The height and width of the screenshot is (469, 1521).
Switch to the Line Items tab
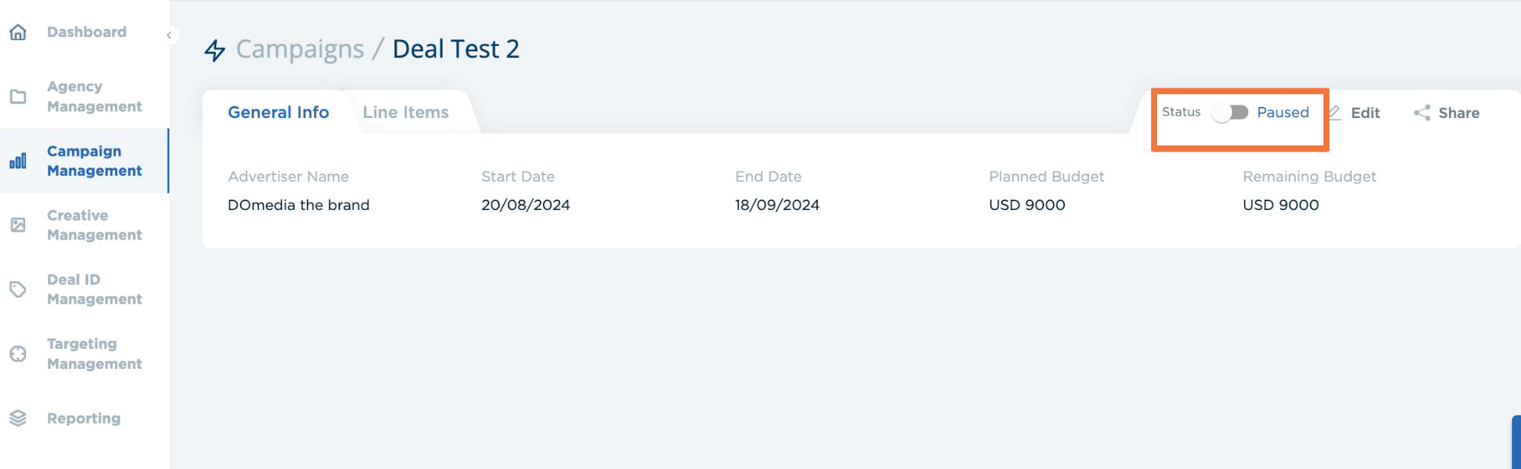pyautogui.click(x=406, y=112)
